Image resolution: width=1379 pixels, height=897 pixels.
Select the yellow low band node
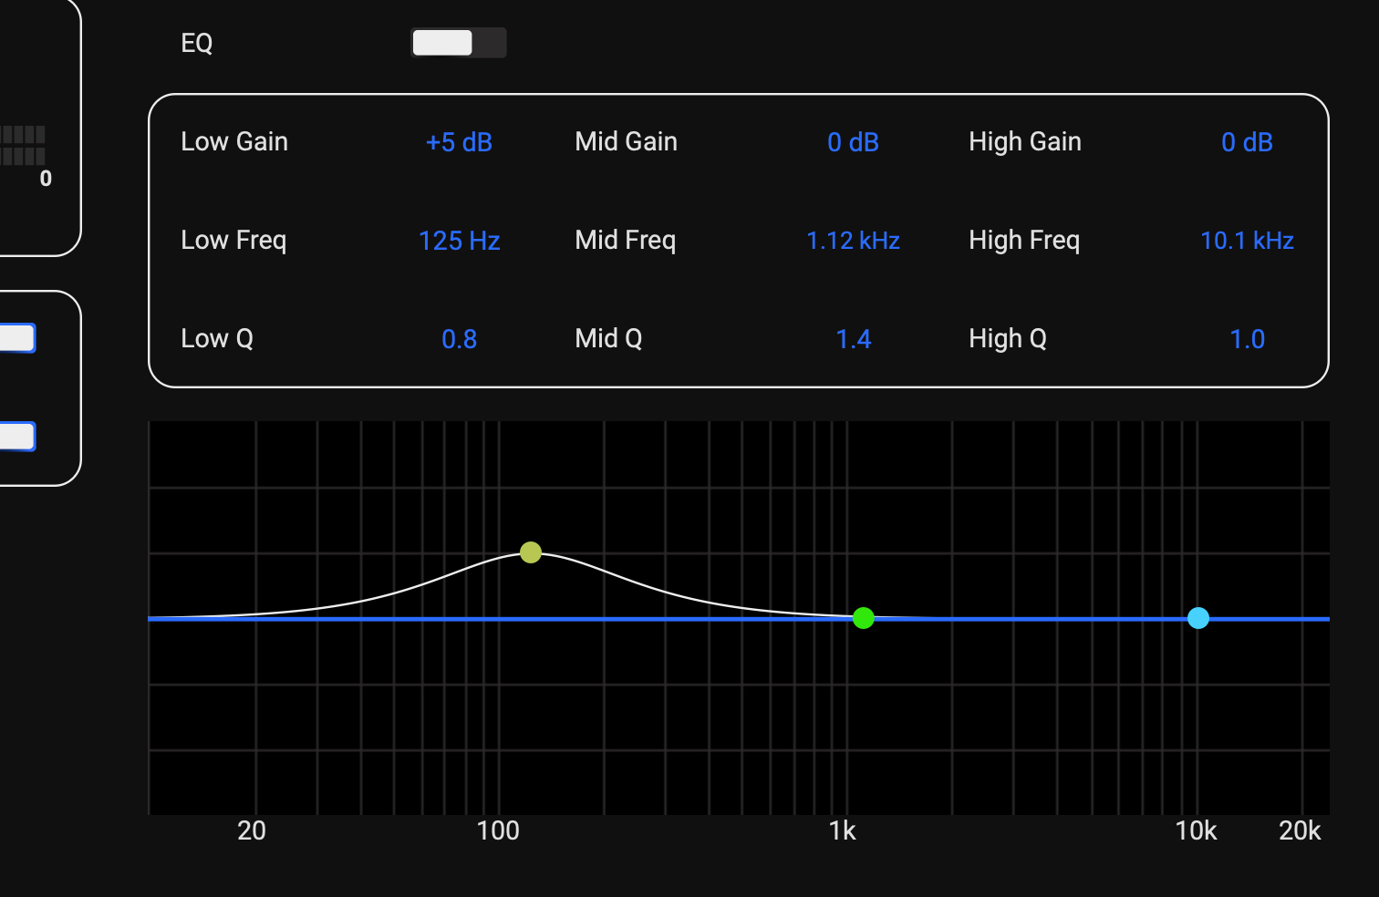point(531,552)
